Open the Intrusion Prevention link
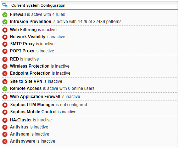The width and height of the screenshot is (179, 149). 30,22
